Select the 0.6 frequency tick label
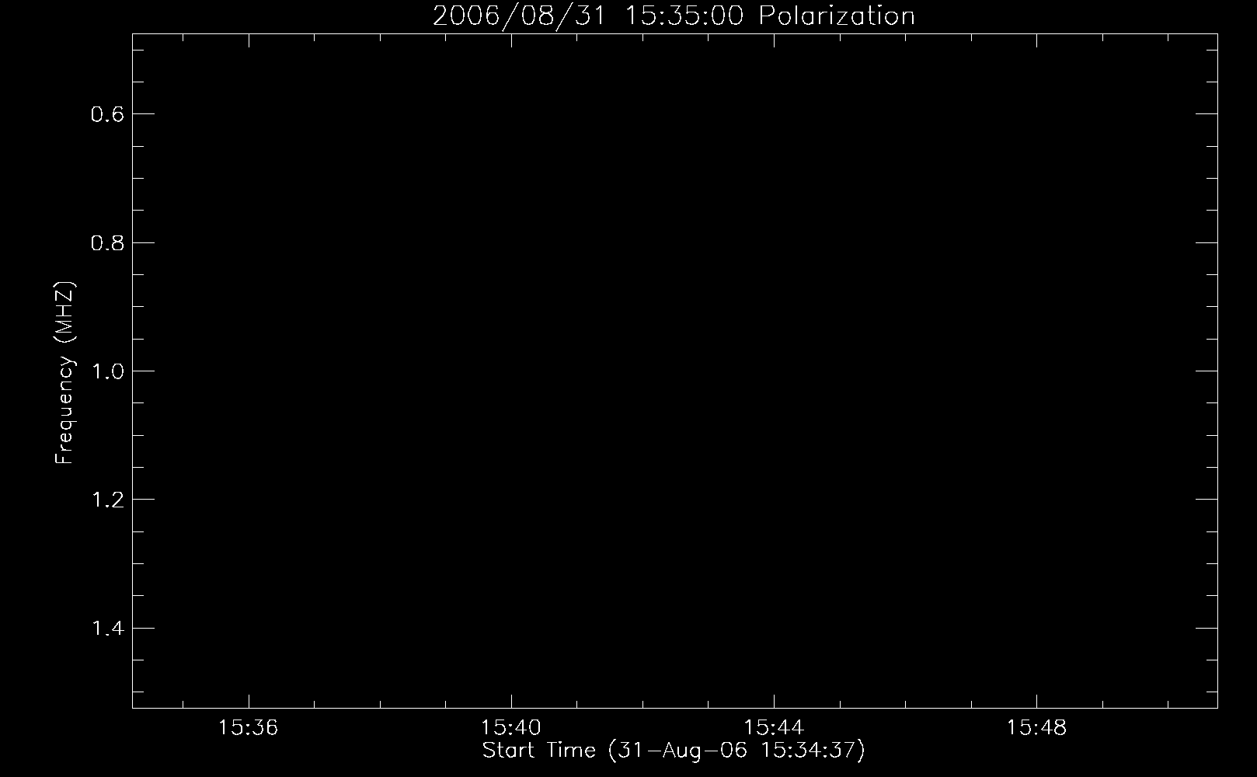Screen dimensions: 1257x777 click(x=107, y=114)
